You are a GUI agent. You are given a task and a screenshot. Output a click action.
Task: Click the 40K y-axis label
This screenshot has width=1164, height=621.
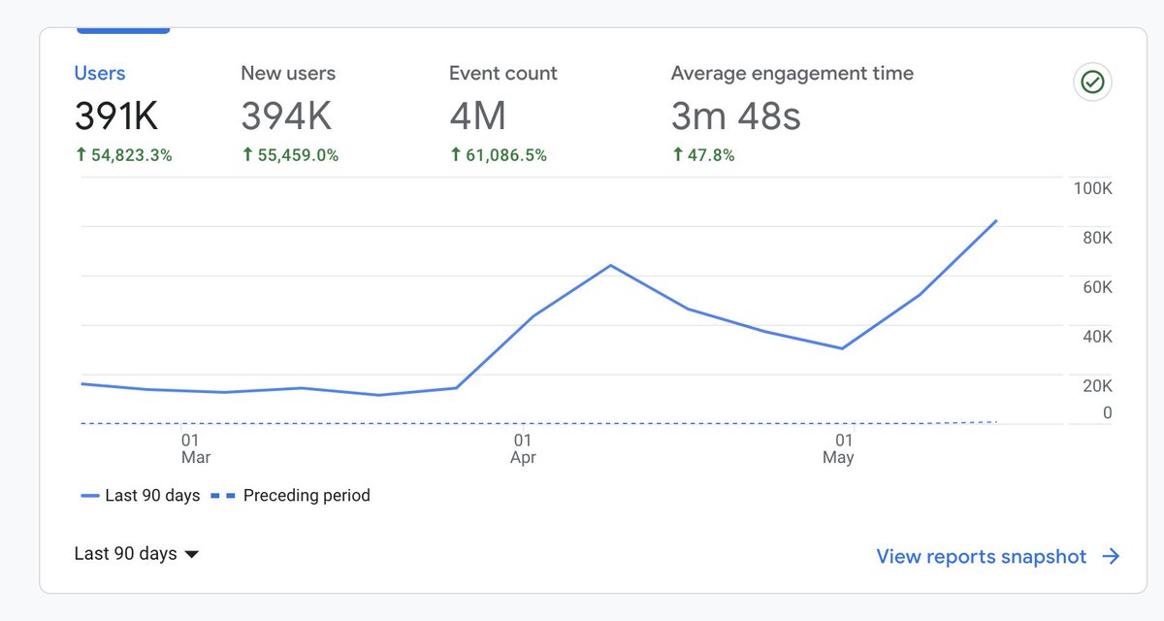coord(1097,337)
